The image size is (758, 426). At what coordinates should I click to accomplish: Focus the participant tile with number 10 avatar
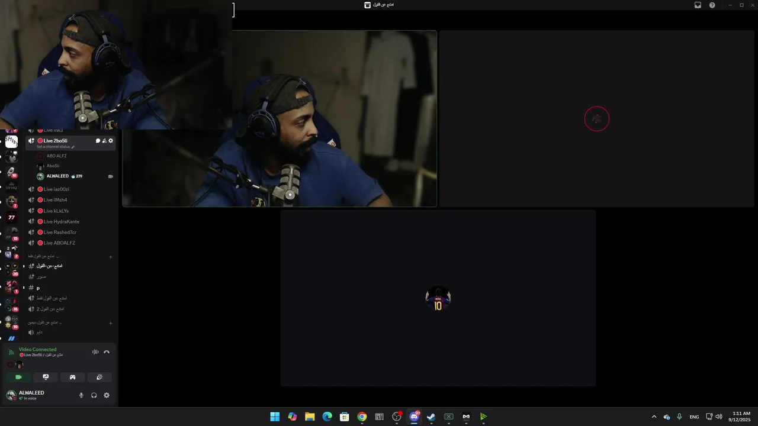pyautogui.click(x=438, y=298)
